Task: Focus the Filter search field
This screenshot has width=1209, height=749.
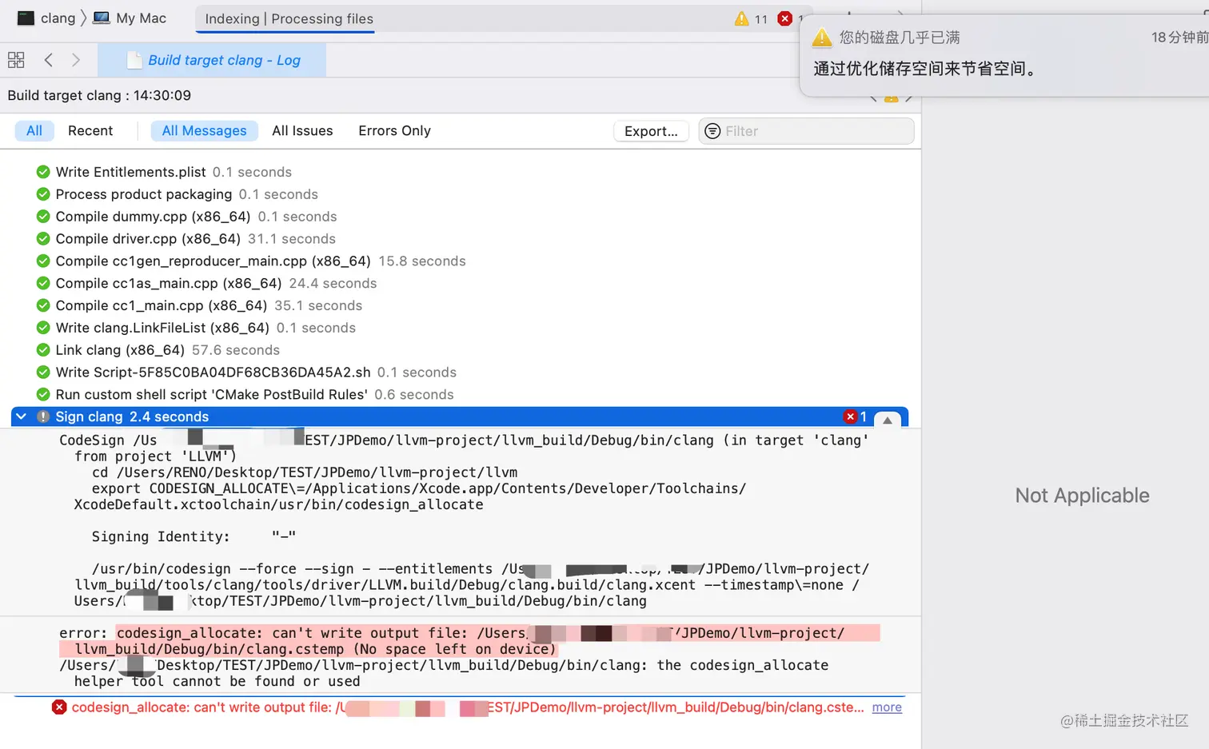Action: pyautogui.click(x=806, y=131)
